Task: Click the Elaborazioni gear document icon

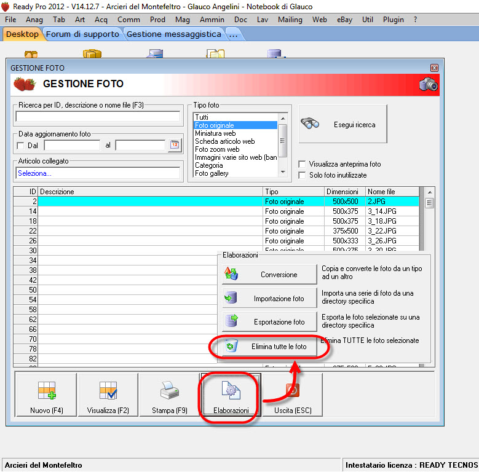Action: pos(231,390)
